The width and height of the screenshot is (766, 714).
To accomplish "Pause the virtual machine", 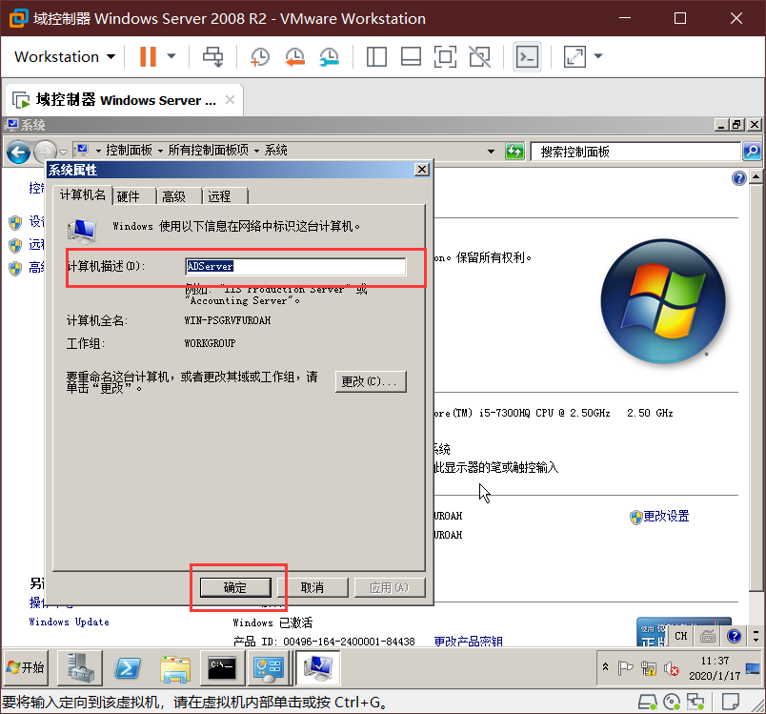I will pos(148,56).
